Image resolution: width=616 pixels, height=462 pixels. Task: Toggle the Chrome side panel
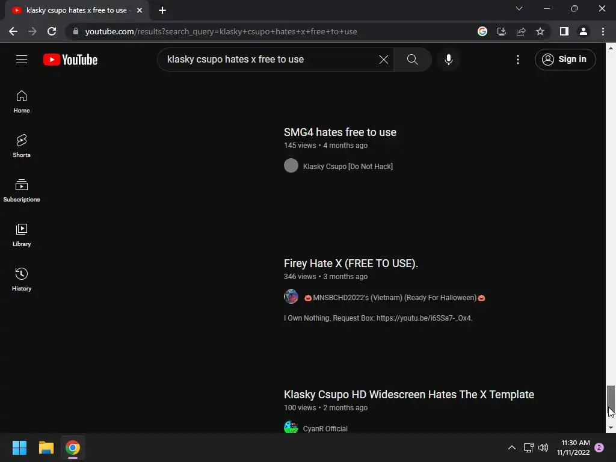pyautogui.click(x=564, y=31)
